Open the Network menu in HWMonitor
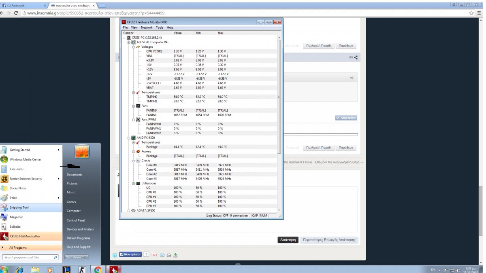The height and width of the screenshot is (273, 486). coord(147,28)
